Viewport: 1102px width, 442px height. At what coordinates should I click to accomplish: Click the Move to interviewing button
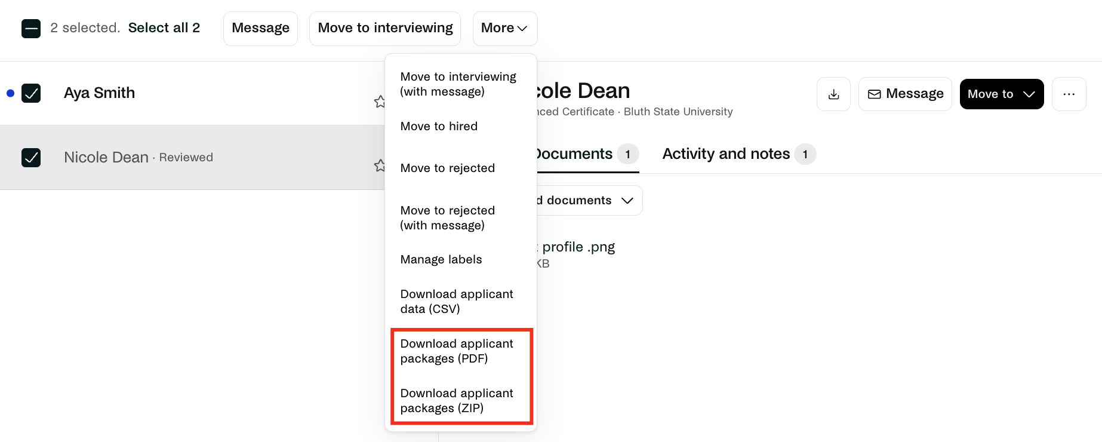click(x=385, y=29)
